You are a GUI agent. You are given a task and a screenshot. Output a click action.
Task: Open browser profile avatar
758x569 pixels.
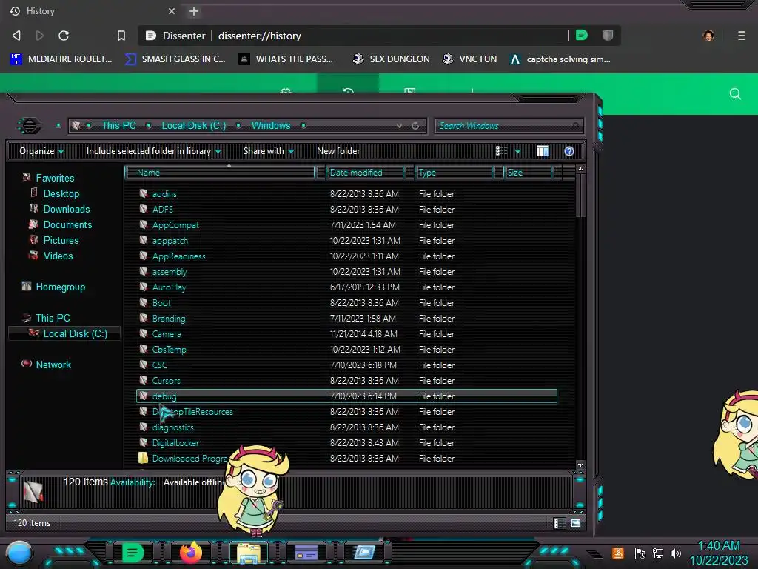click(708, 36)
